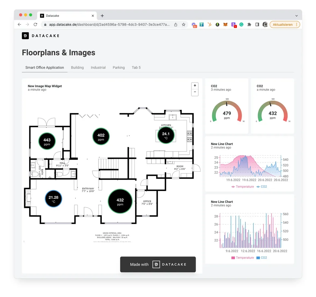The image size is (316, 297).
Task: Open the puzzle-piece extensions menu
Action: coord(249,24)
